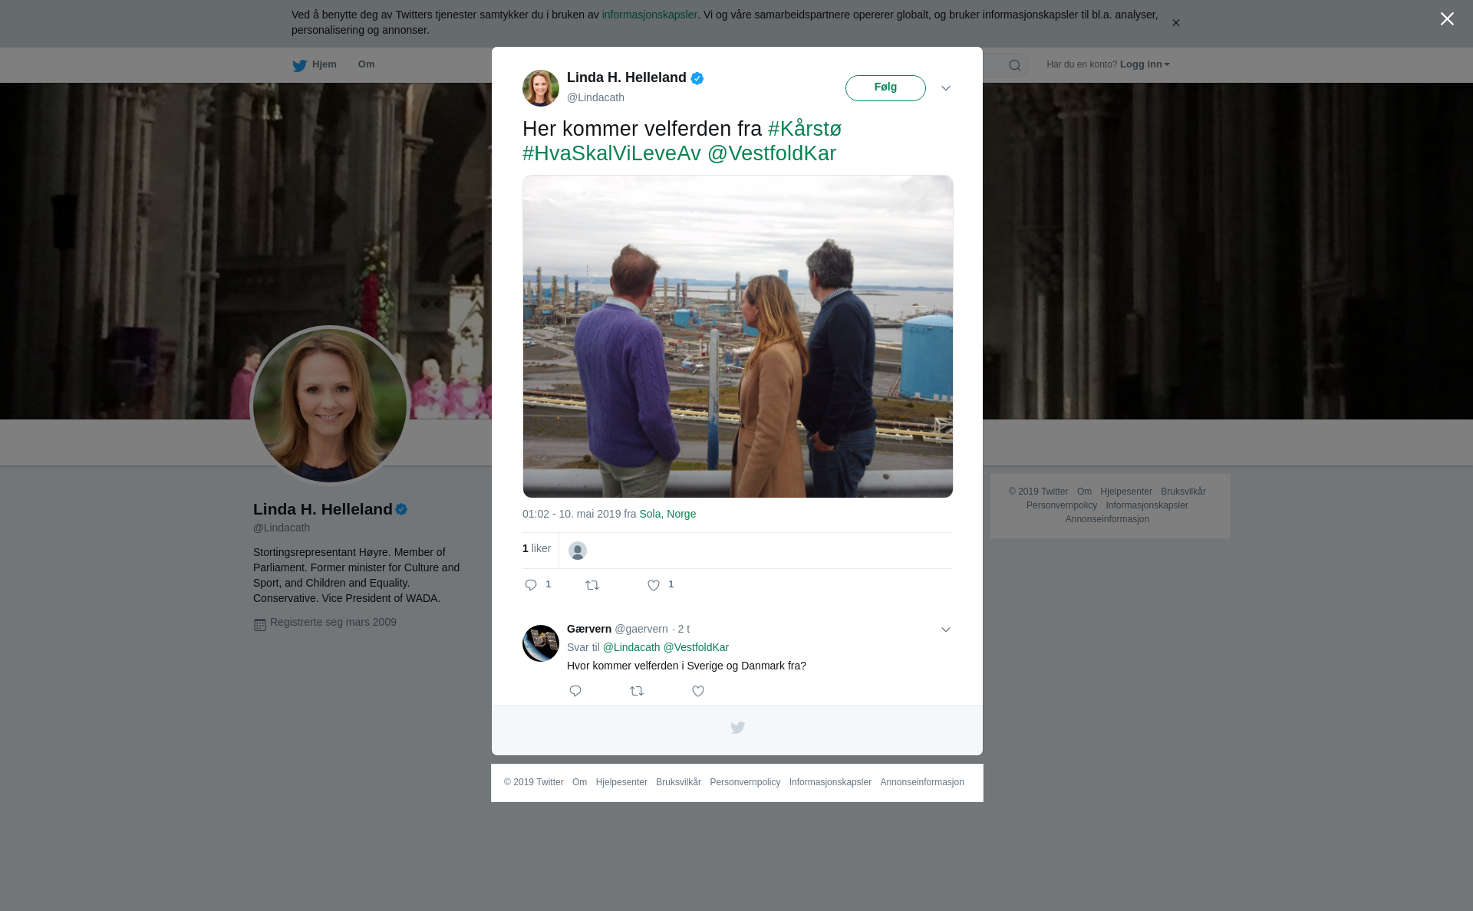Viewport: 1473px width, 911px height.
Task: Dismiss the cookie notice banner
Action: point(1175,23)
